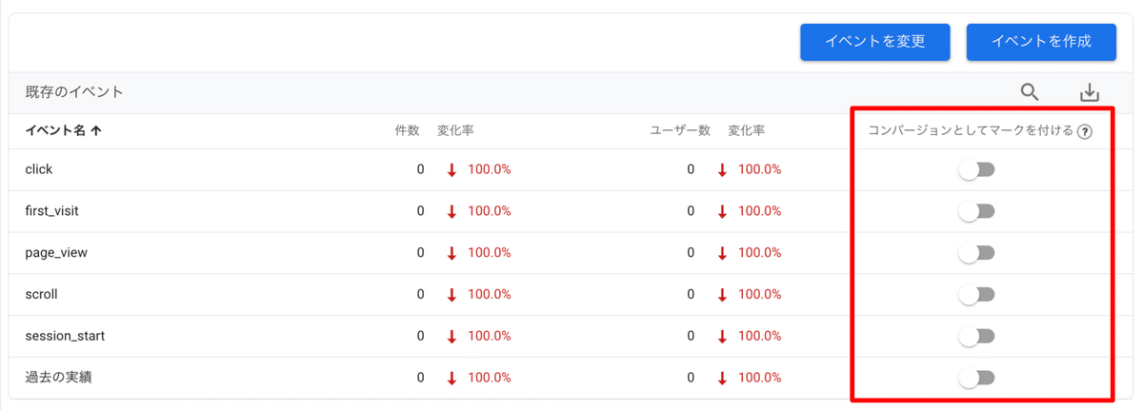The height and width of the screenshot is (410, 1143).
Task: Toggle conversion switch for 過去の実績
Action: click(x=976, y=378)
